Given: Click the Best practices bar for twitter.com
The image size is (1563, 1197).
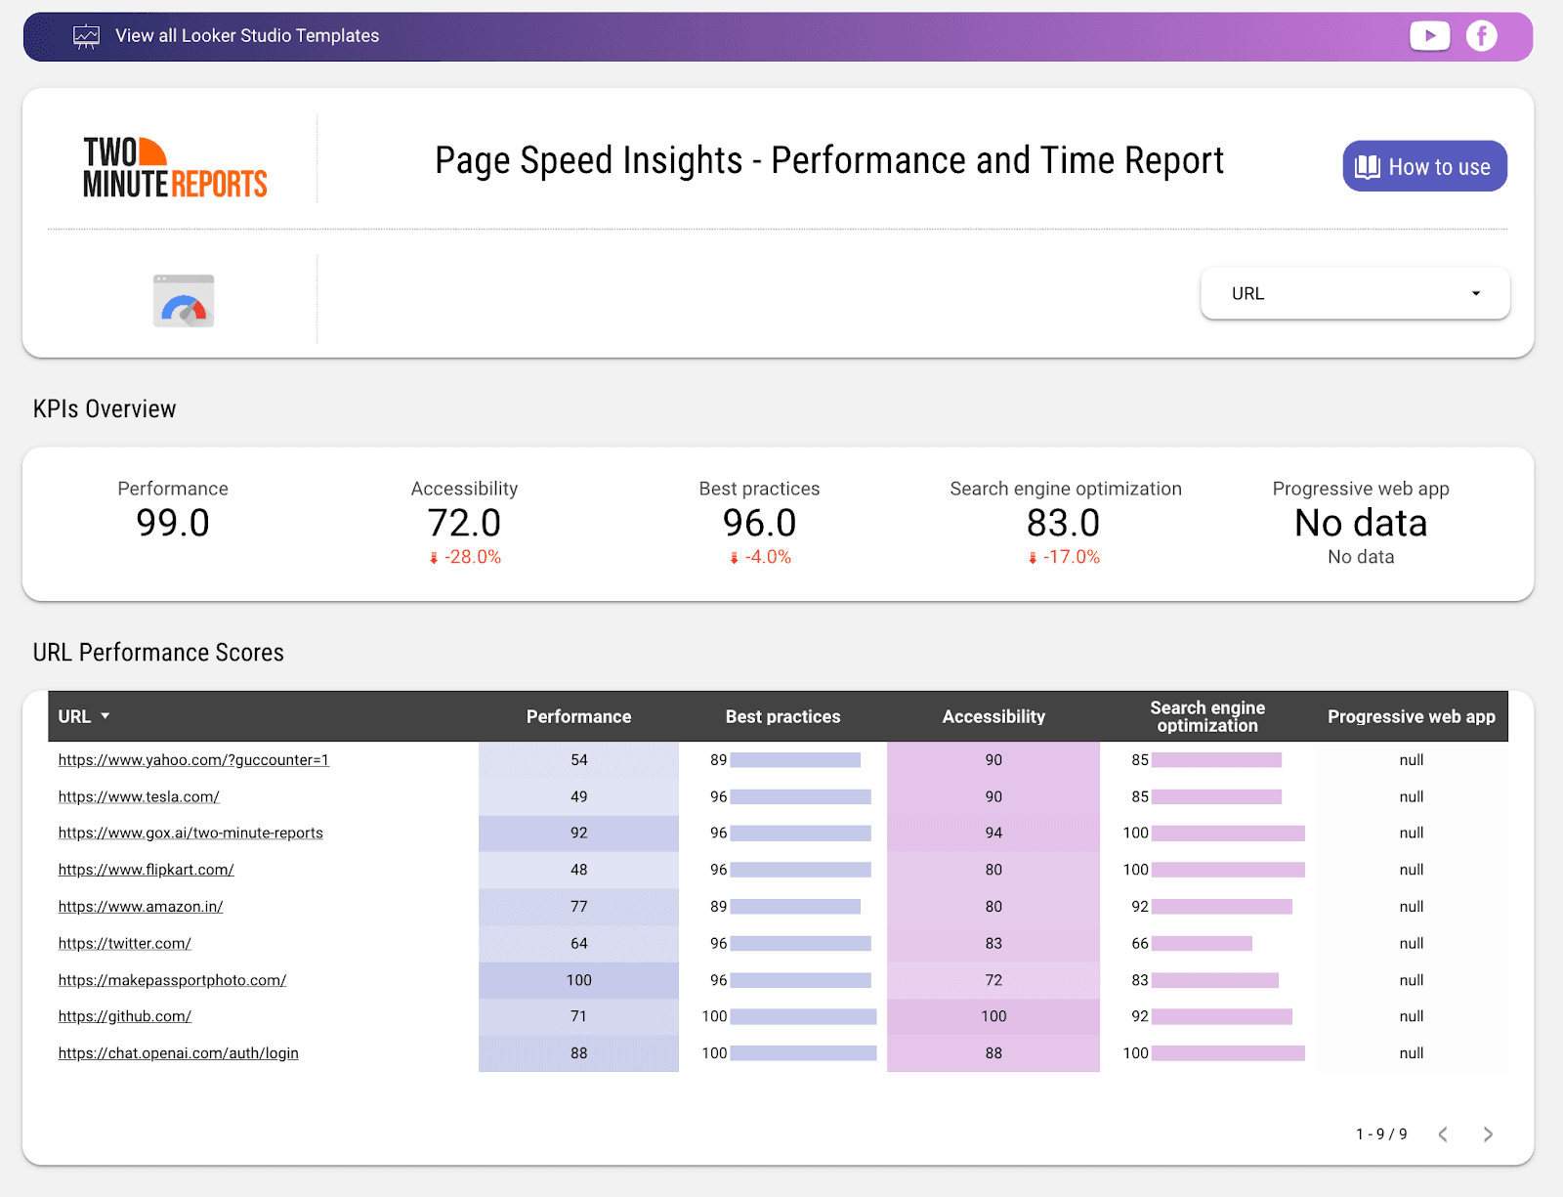Looking at the screenshot, I should [800, 944].
